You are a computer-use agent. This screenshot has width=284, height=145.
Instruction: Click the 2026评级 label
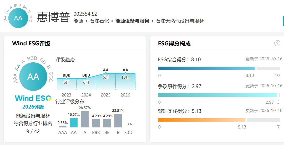point(33,107)
